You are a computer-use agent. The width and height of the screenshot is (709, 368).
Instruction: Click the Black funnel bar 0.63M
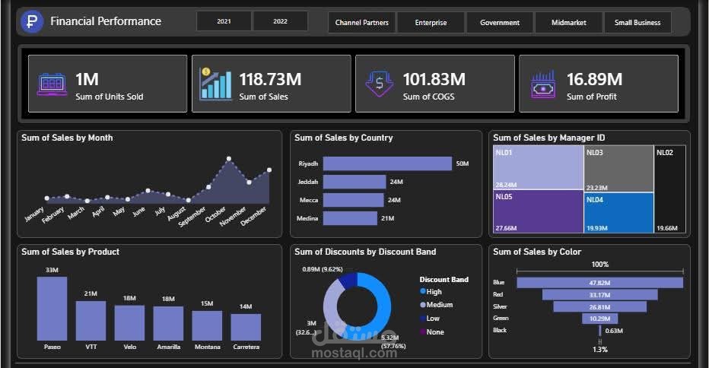coord(600,331)
